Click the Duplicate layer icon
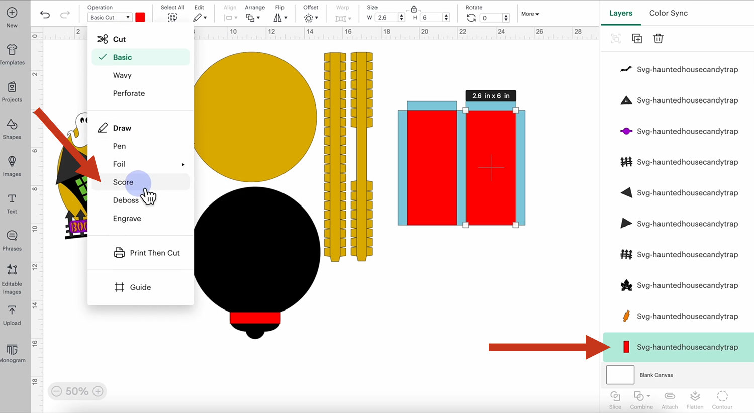This screenshot has width=754, height=413. point(637,39)
